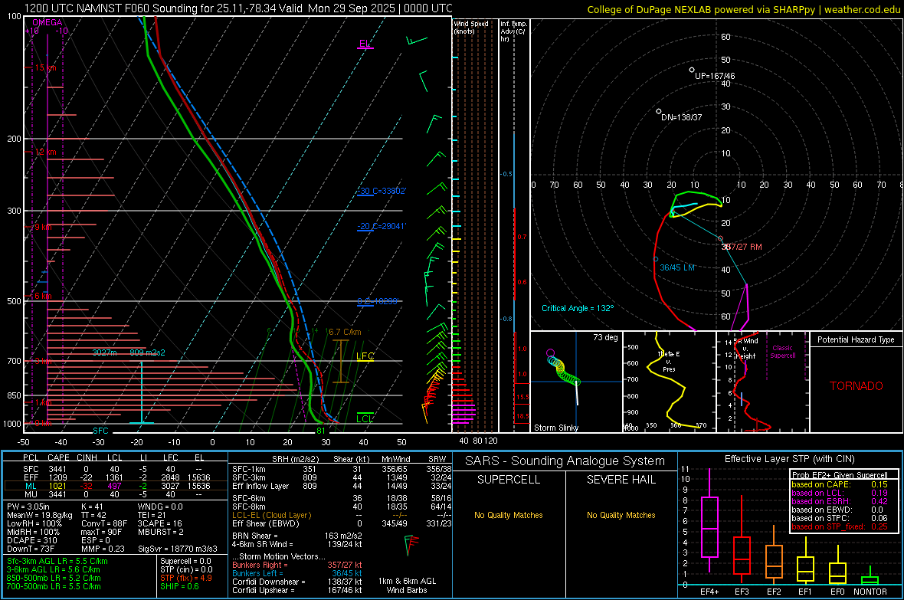Click the Bunkers Right = storm motion entry
Image resolution: width=904 pixels, height=600 pixels.
click(297, 566)
